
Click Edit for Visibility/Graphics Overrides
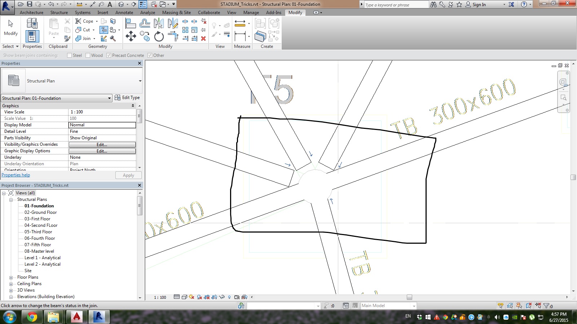102,144
